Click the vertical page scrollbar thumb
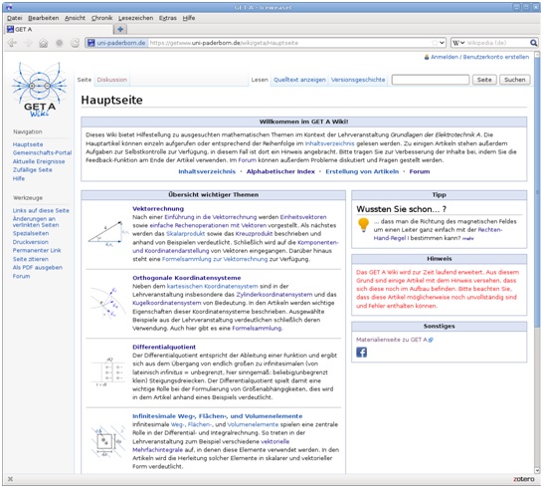The height and width of the screenshot is (487, 541). (x=537, y=193)
